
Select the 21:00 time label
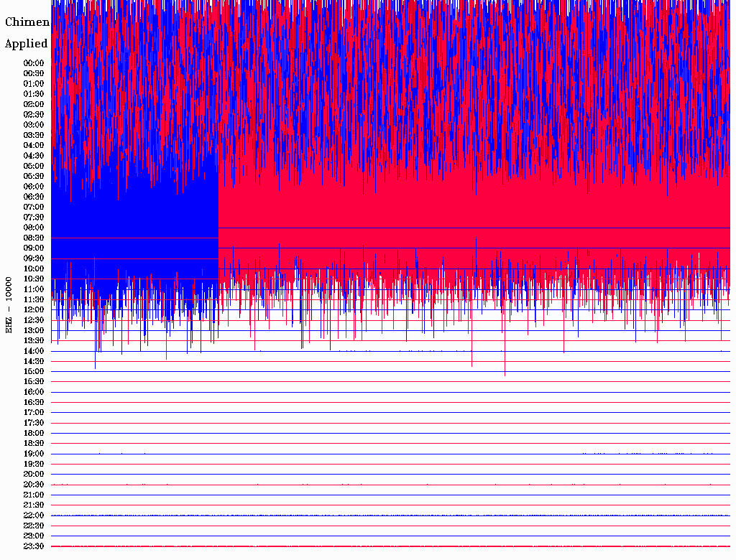point(34,495)
